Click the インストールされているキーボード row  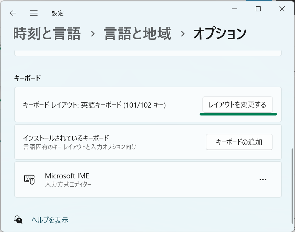pos(148,142)
